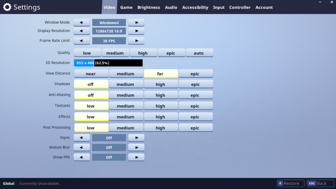The width and height of the screenshot is (336, 189).
Task: Switch to the Game tab
Action: [x=126, y=7]
